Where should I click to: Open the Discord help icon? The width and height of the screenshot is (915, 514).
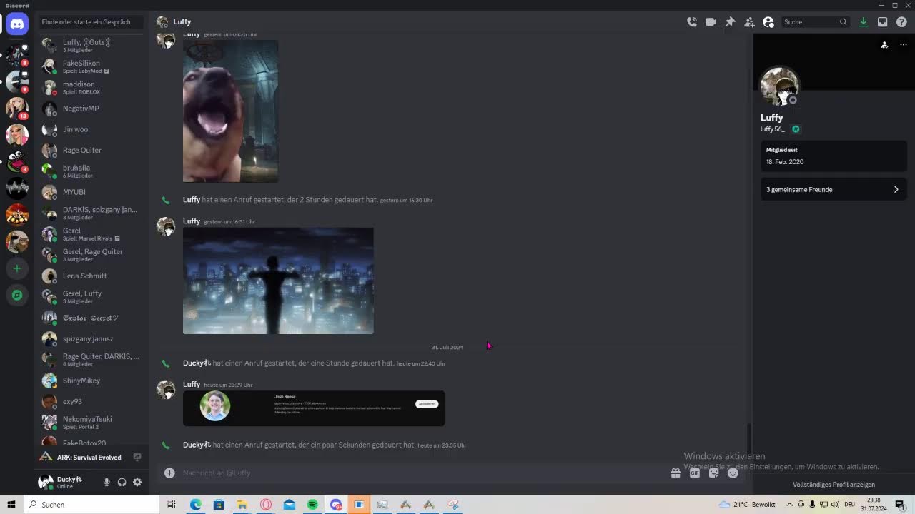point(901,22)
